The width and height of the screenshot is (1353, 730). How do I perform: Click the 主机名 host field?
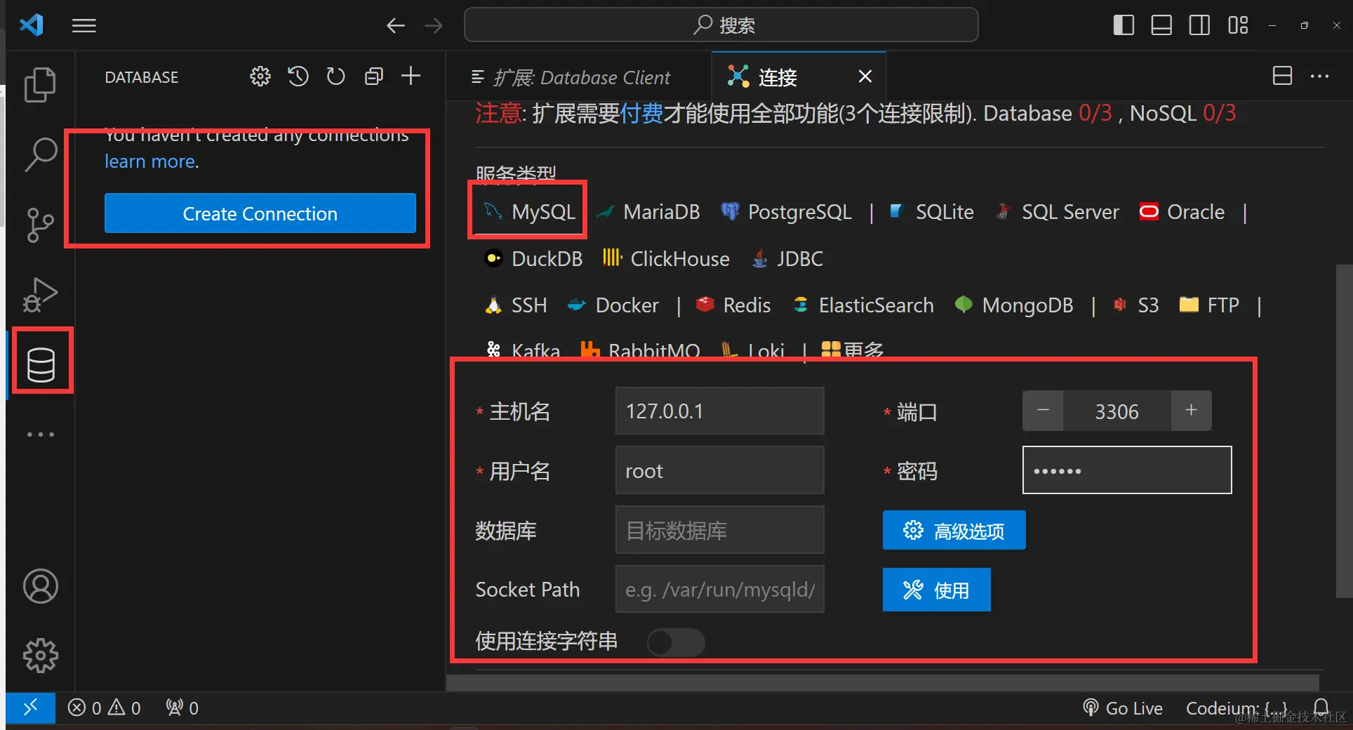[719, 411]
